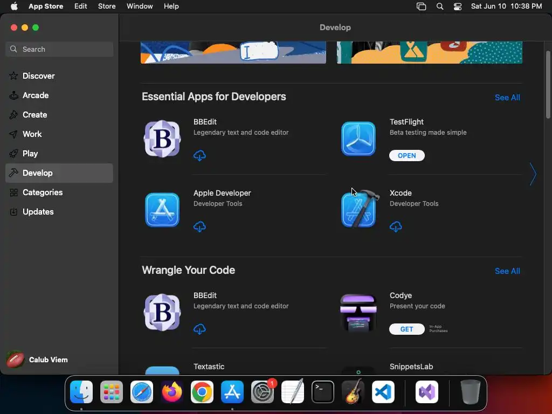Show next page of Essential Apps

coord(533,174)
